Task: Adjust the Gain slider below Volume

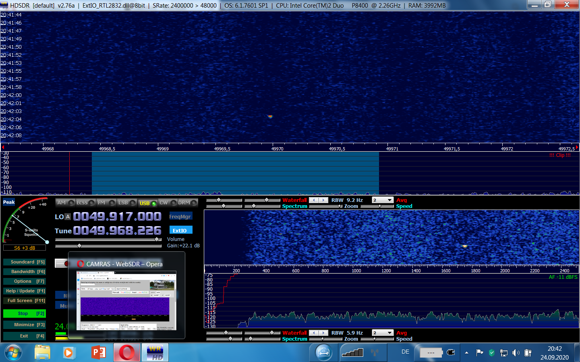Action: coord(108,245)
